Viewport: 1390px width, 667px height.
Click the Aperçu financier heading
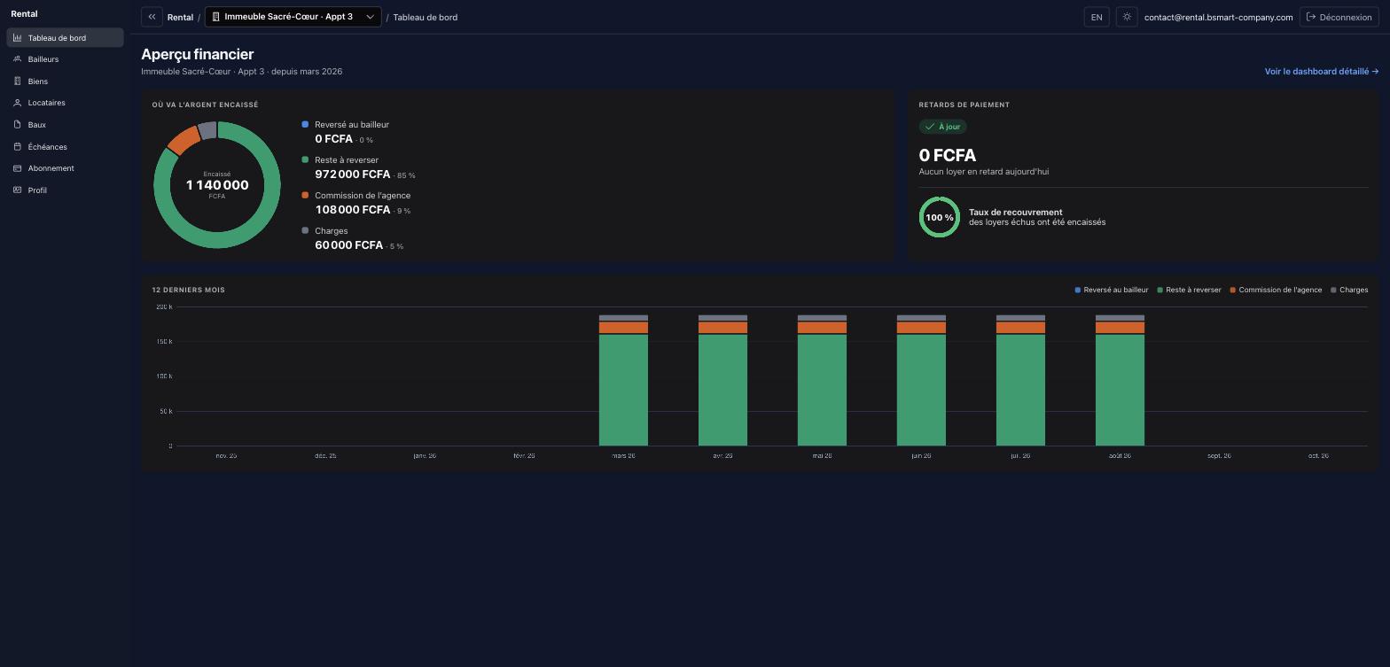point(198,54)
